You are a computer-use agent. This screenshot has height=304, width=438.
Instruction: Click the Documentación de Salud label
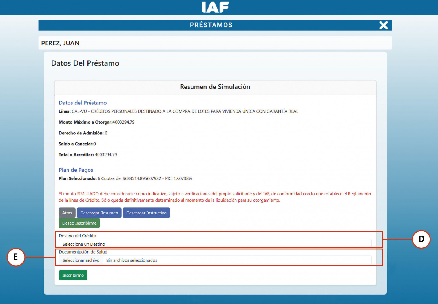point(83,252)
